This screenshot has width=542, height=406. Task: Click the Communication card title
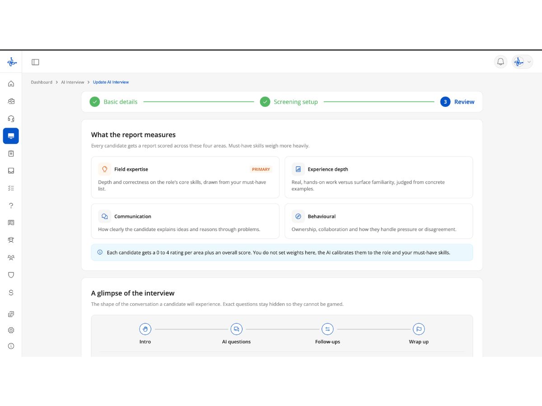click(133, 217)
